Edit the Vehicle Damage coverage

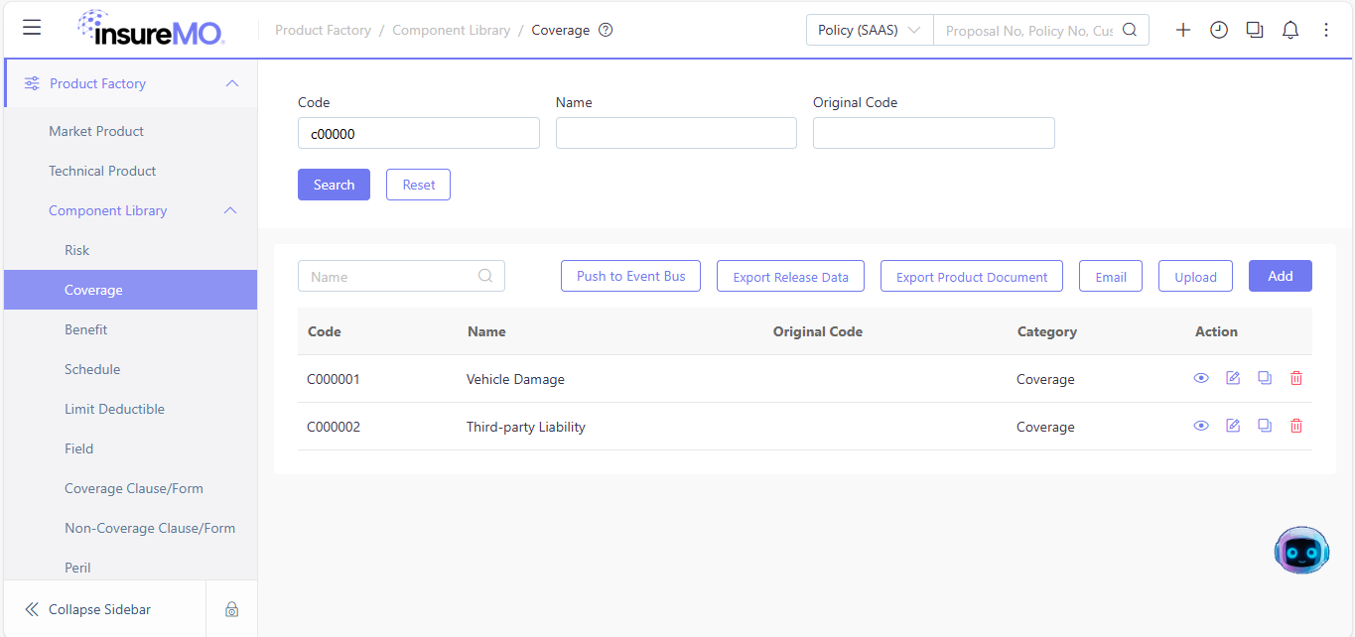pos(1233,378)
